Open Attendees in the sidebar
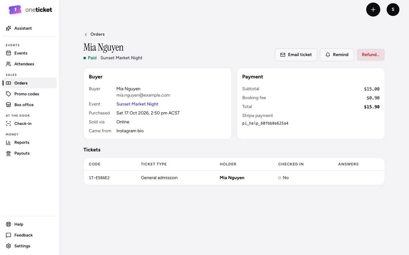The image size is (409, 255). click(29, 64)
